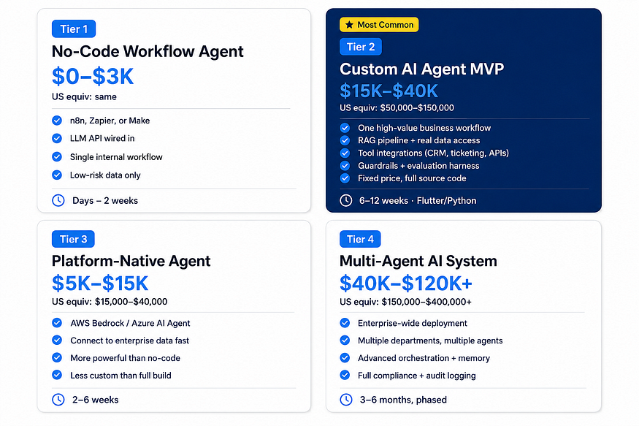Click the US equiv: same text
The width and height of the screenshot is (639, 426).
click(84, 97)
